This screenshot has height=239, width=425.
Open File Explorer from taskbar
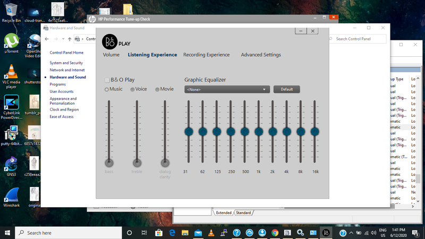pos(185,233)
